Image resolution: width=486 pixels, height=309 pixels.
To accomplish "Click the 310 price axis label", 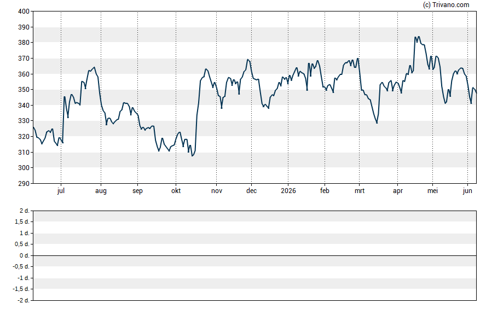I will click(24, 153).
